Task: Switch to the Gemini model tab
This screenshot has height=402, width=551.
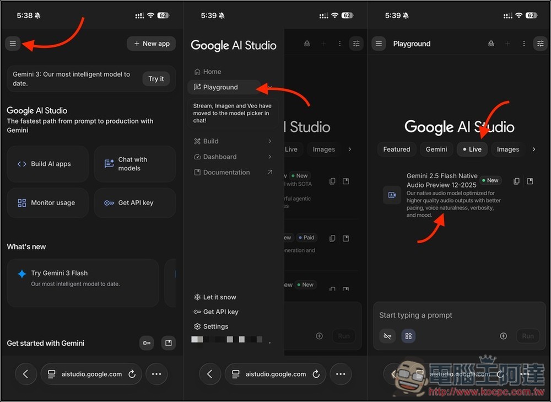Action: click(436, 149)
